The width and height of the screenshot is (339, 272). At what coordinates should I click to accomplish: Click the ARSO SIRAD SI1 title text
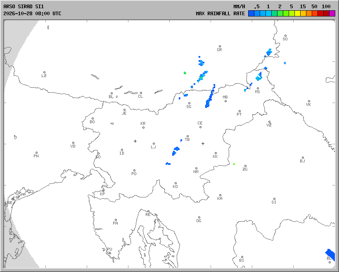[24, 7]
